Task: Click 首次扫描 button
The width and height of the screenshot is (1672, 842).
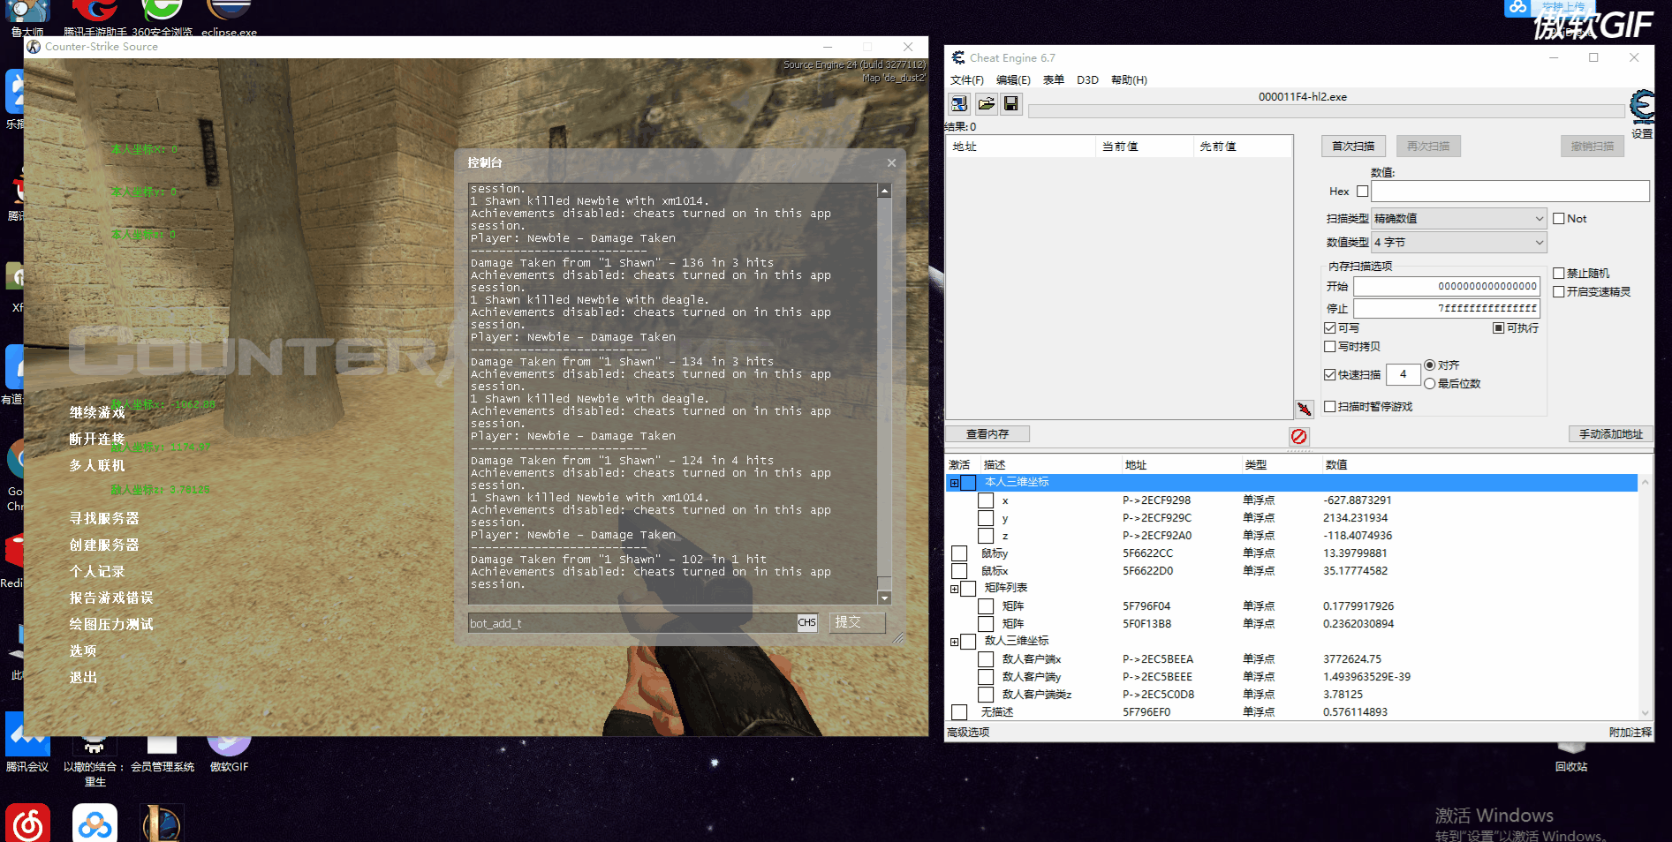Action: [x=1353, y=147]
